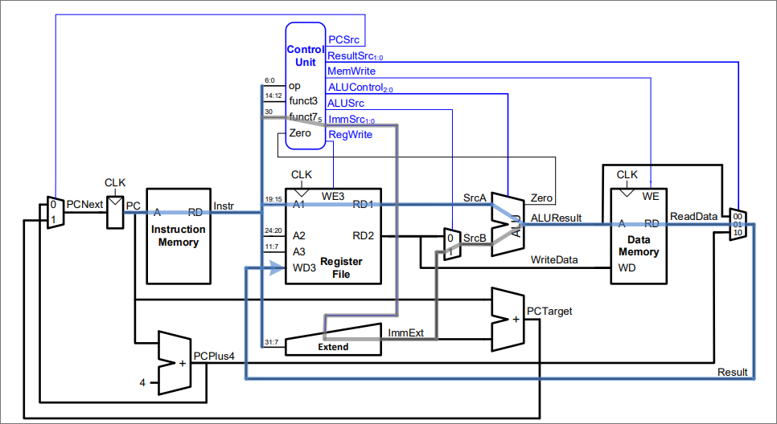Select the Extend unit block

[x=333, y=340]
